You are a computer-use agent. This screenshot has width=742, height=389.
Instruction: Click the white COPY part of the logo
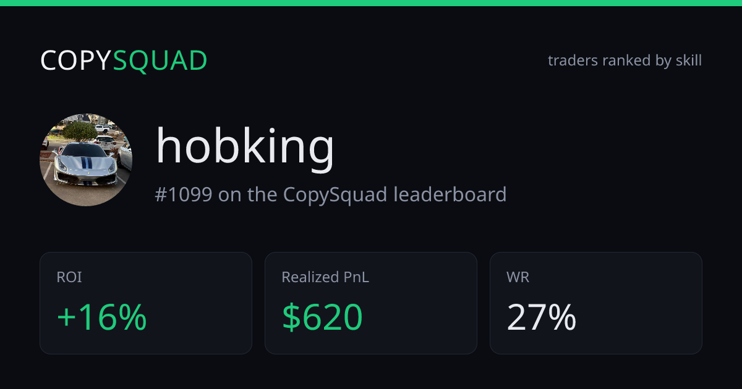point(76,61)
